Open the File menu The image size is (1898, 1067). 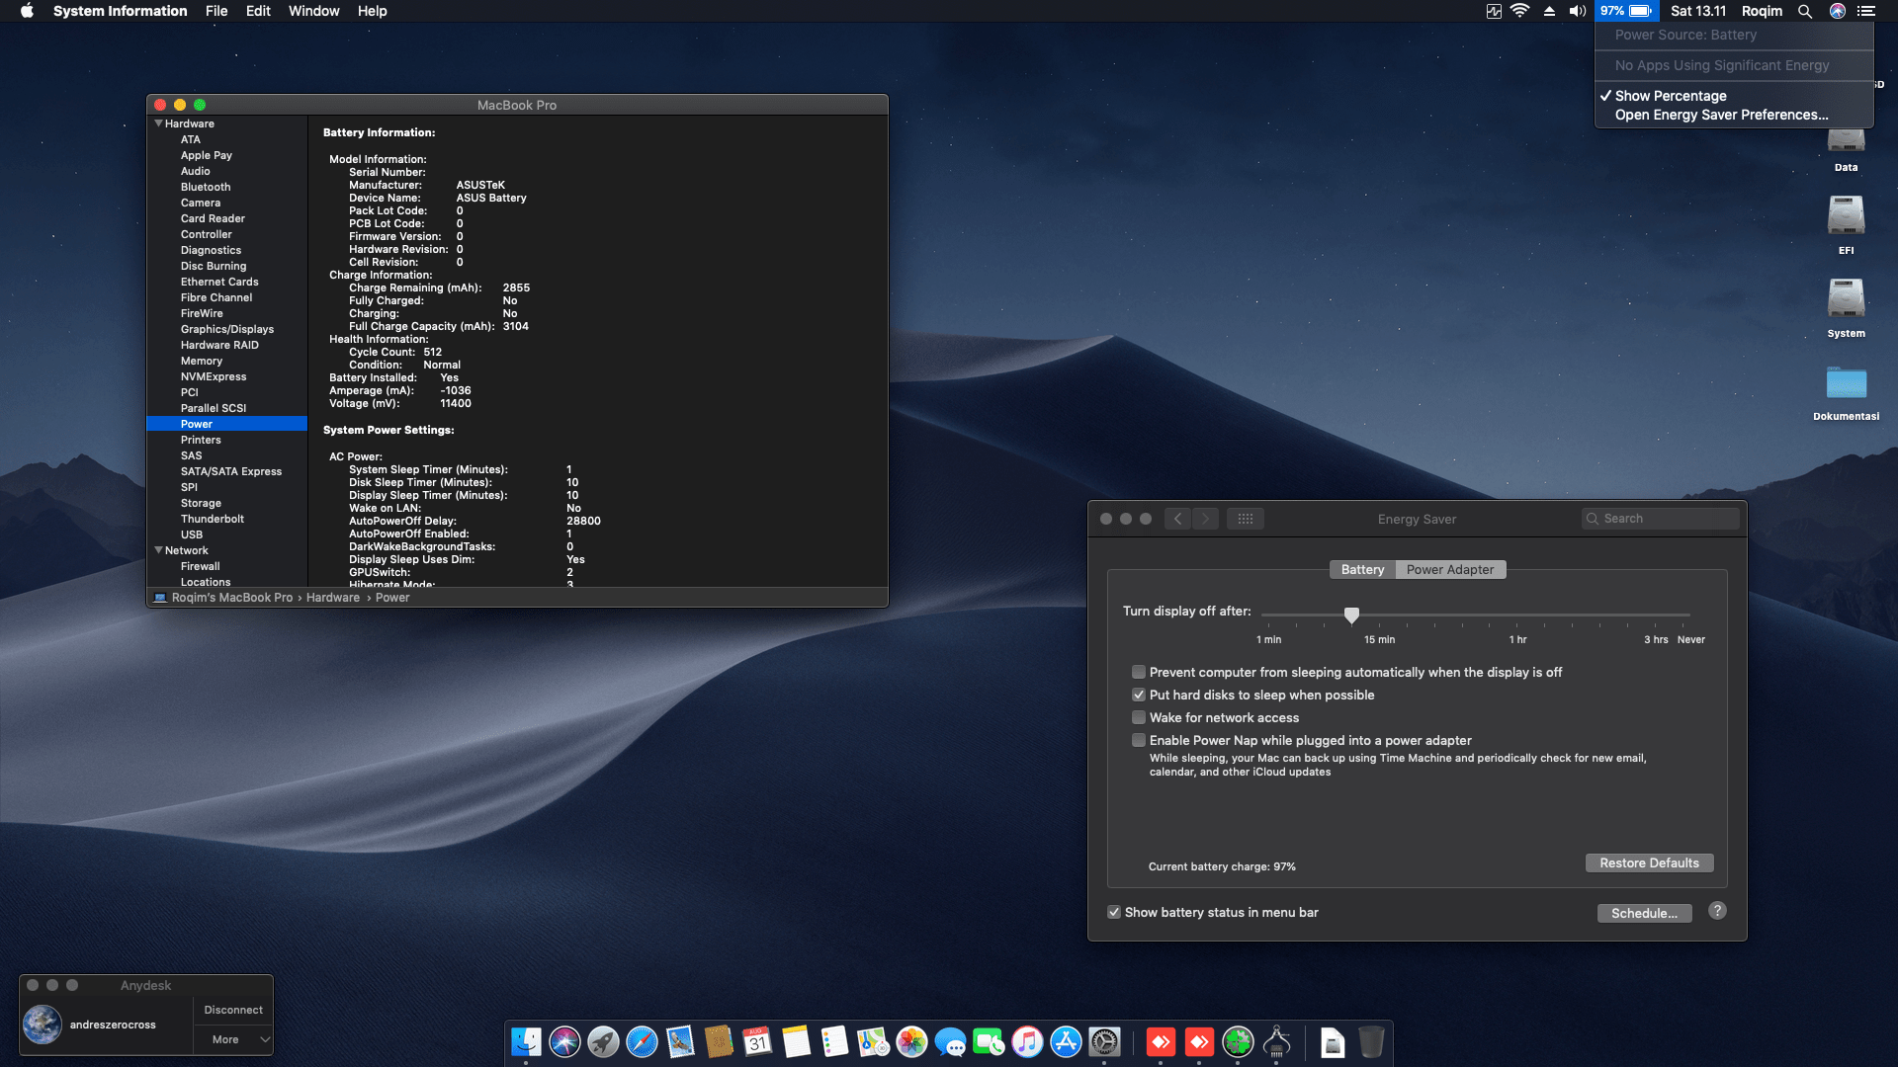point(216,11)
